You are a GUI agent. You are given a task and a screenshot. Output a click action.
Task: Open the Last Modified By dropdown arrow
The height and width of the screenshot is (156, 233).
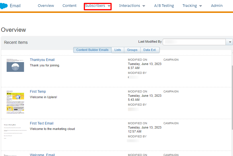230,42
